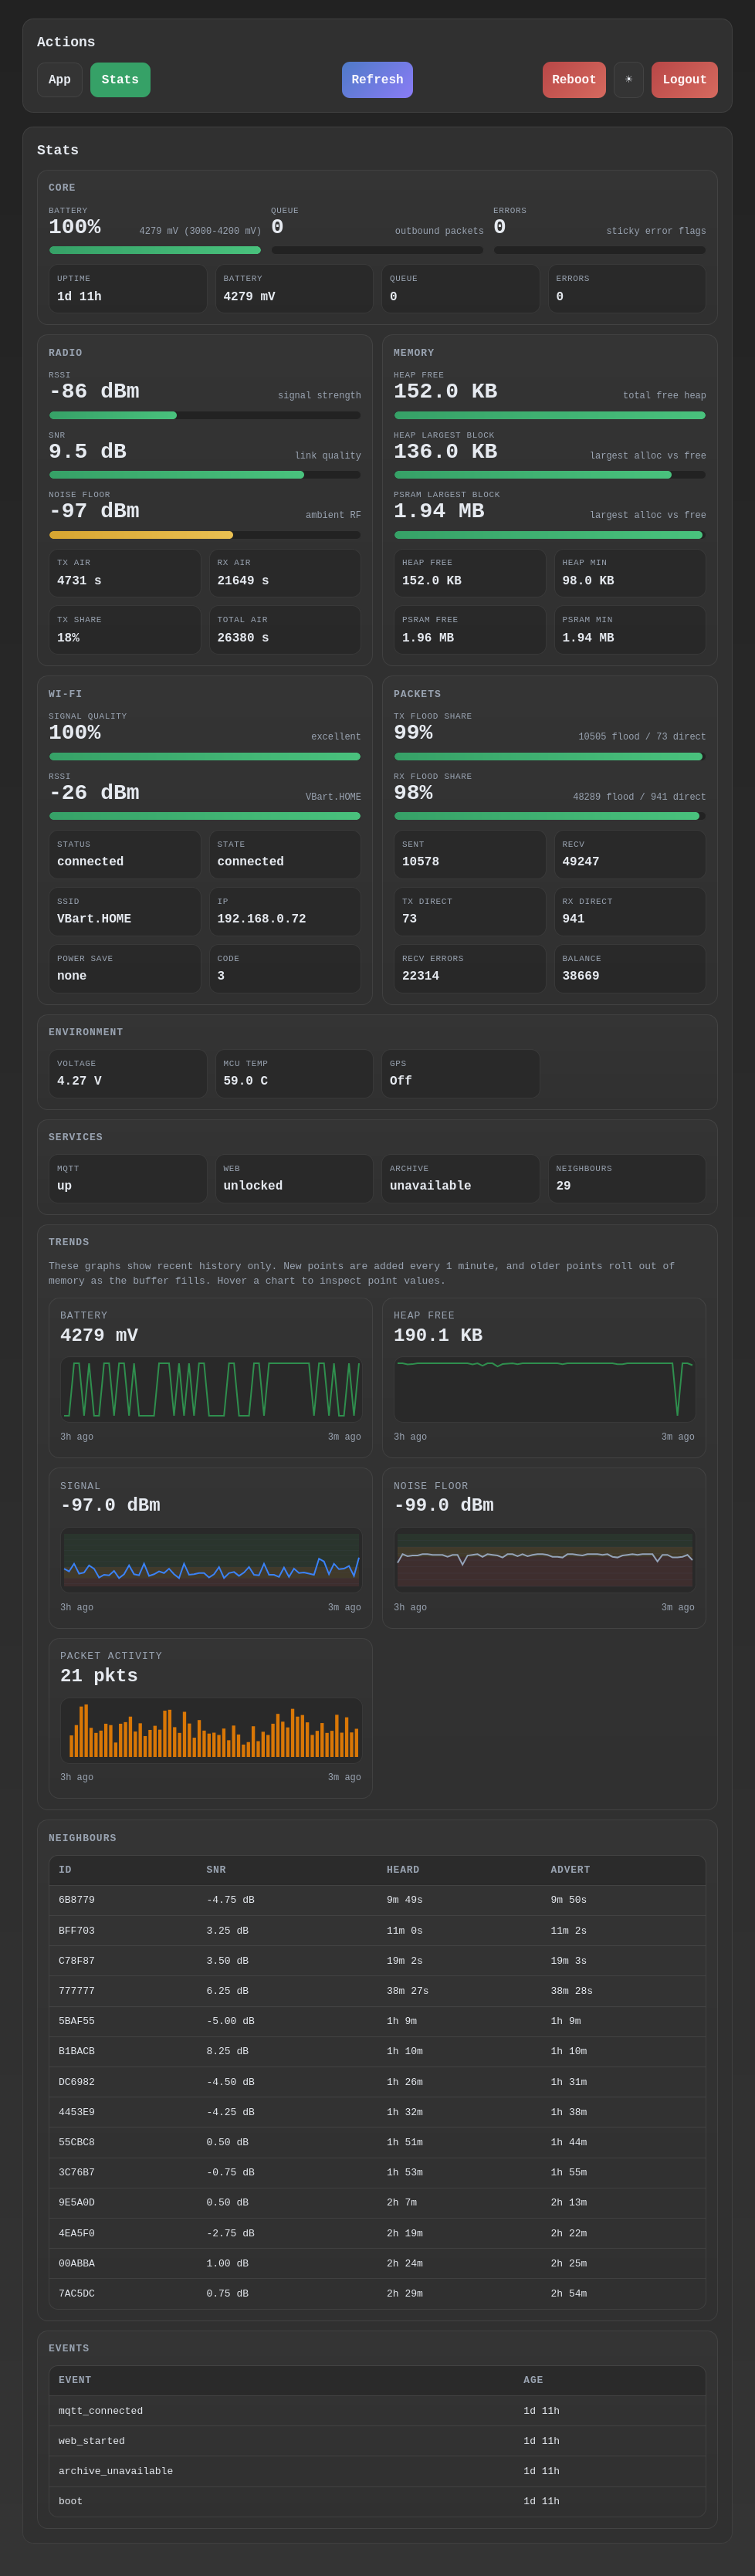Click the Noise Floor trend chart
The image size is (755, 2576).
(544, 1560)
